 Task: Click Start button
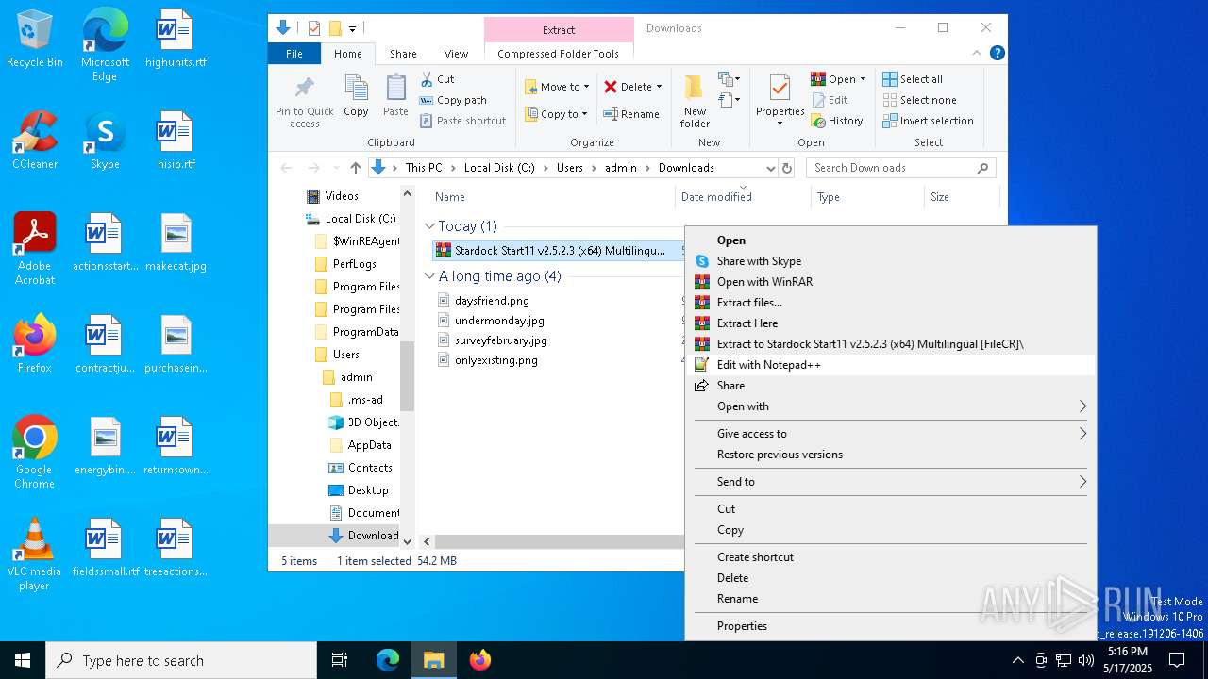coord(23,660)
